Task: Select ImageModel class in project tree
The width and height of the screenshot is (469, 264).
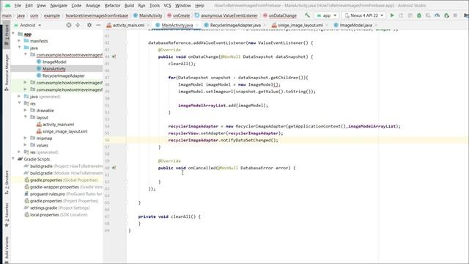Action: tap(54, 62)
